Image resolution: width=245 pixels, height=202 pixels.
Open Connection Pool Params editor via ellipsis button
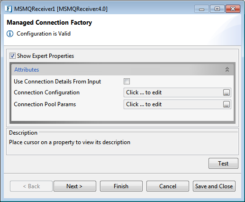point(227,104)
